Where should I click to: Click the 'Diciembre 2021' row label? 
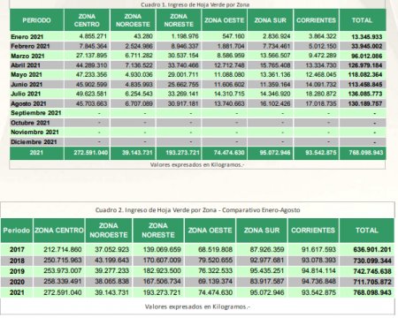(x=34, y=141)
